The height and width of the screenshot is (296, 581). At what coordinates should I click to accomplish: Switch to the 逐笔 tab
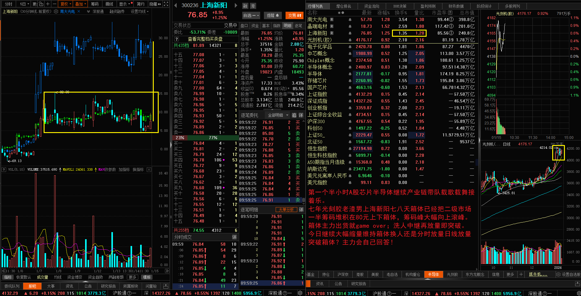298,26
